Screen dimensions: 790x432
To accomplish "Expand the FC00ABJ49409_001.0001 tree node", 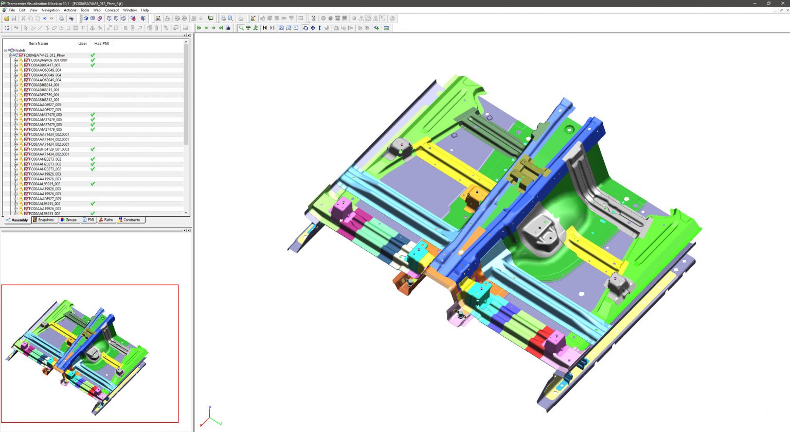I will coord(16,60).
